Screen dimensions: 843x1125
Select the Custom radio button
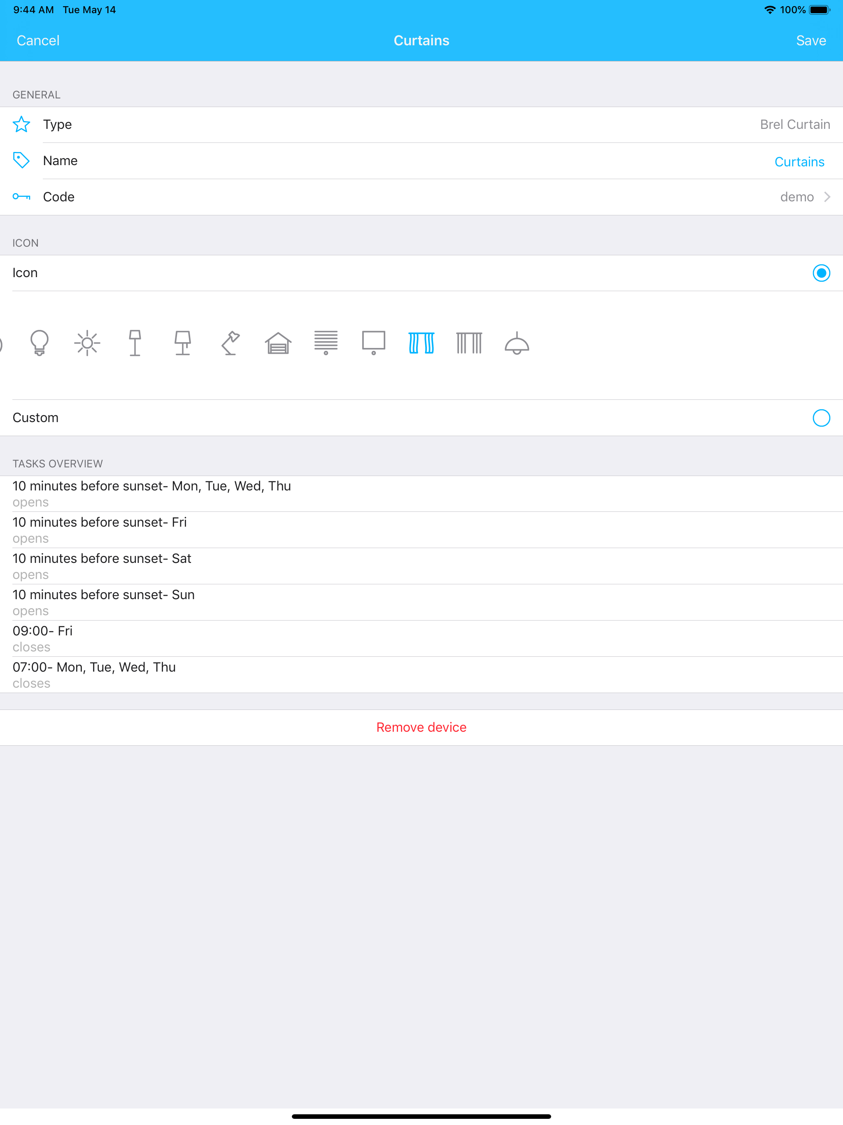pyautogui.click(x=821, y=418)
